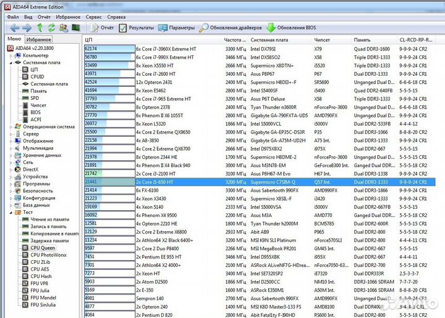The height and width of the screenshot is (318, 445).
Task: Open the Запись в память test
Action: 44,227
